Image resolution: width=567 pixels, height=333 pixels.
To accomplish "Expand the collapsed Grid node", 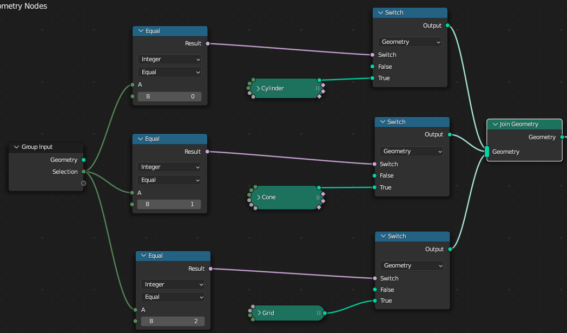I will tap(259, 313).
